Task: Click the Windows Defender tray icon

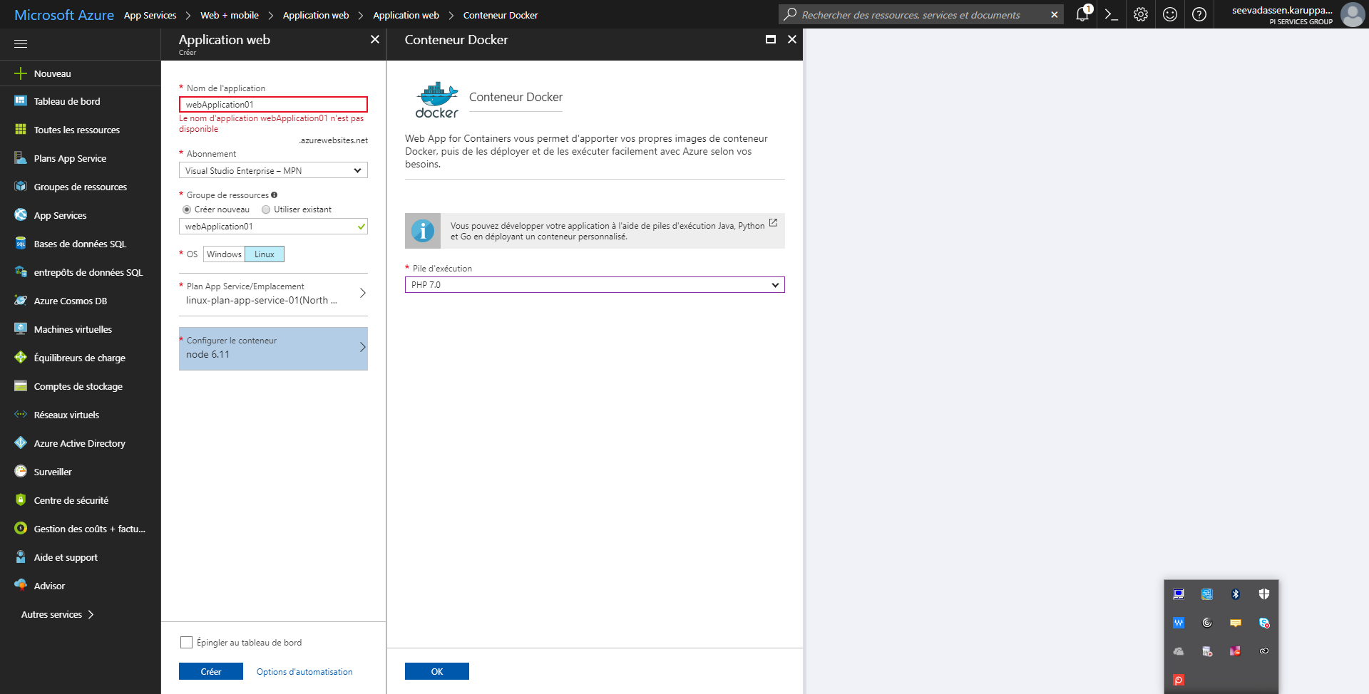Action: pyautogui.click(x=1264, y=594)
